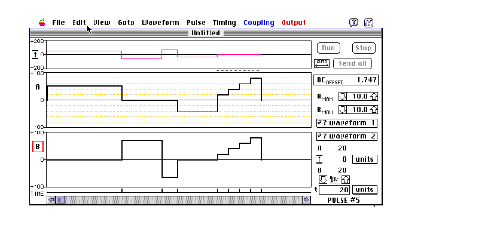479x232 pixels.
Task: Open the Edit menu
Action: tap(79, 22)
